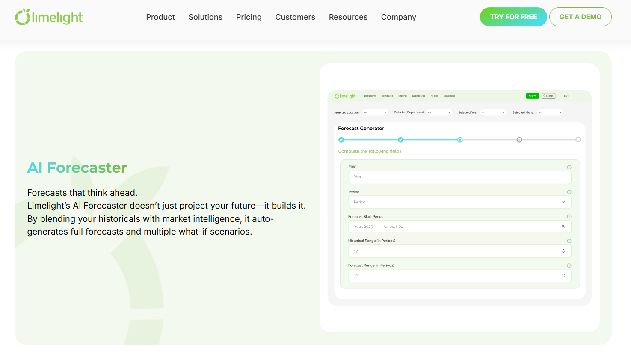Click the Year input field
This screenshot has height=353, width=631.
(x=460, y=177)
